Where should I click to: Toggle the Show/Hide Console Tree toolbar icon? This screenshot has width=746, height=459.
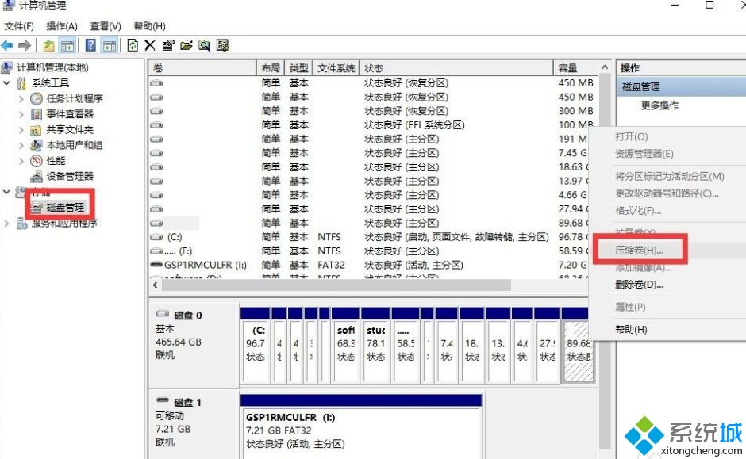click(x=67, y=46)
